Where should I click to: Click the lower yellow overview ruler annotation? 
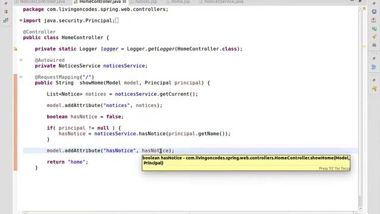(364, 46)
